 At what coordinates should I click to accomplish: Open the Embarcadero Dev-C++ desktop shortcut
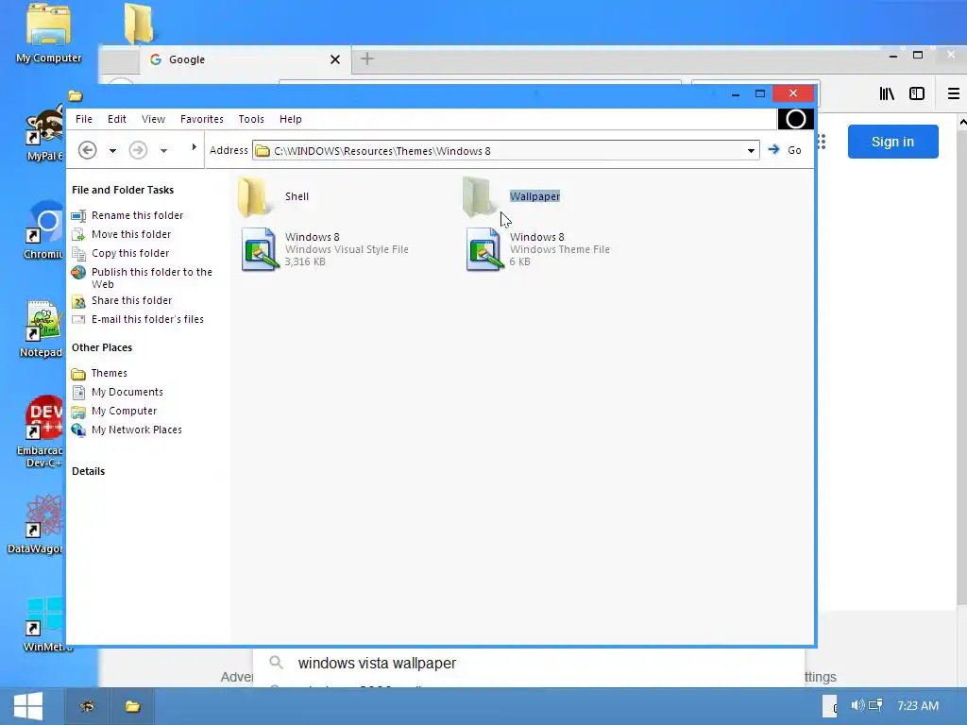coord(40,431)
